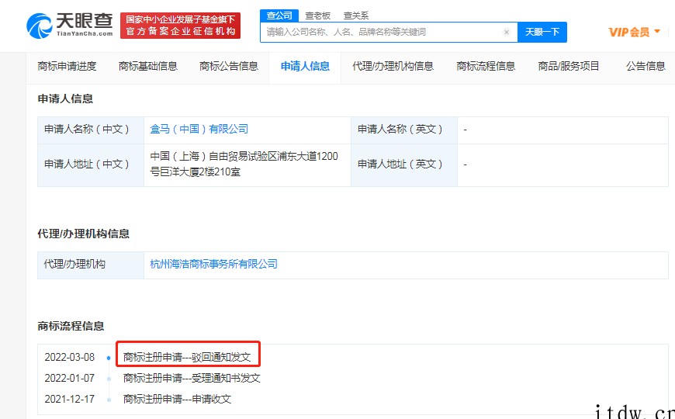Click the 2022-01-07 date entry
The image size is (675, 419).
[x=70, y=378]
